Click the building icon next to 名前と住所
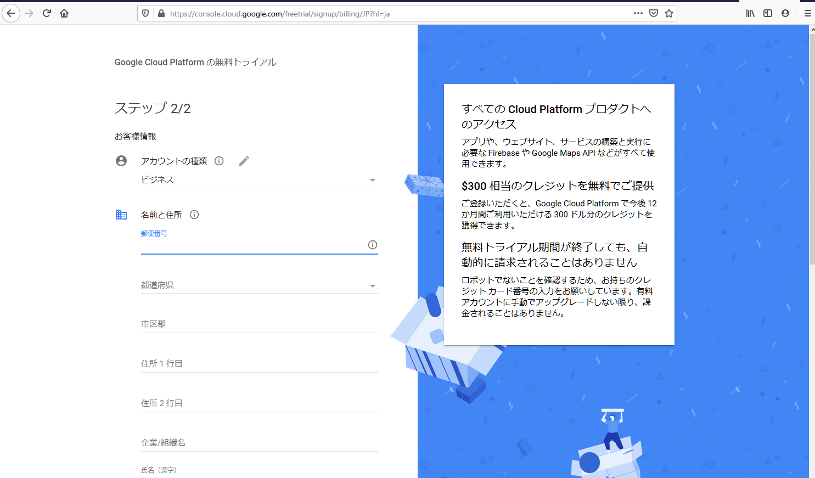The width and height of the screenshot is (815, 478). (x=121, y=215)
